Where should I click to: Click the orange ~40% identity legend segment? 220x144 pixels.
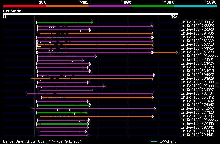[x=67, y=6]
